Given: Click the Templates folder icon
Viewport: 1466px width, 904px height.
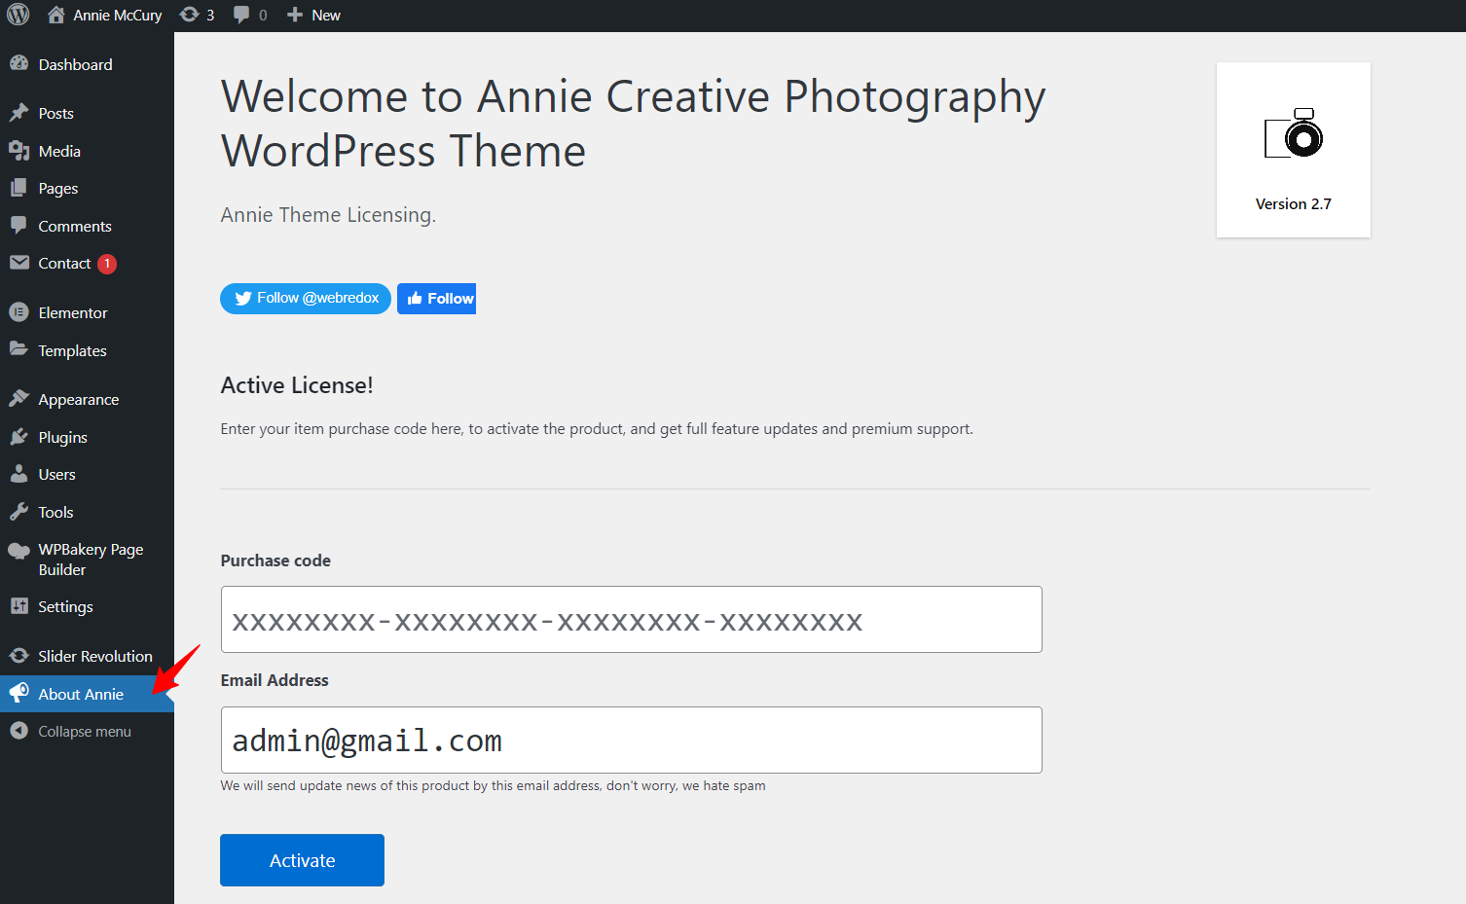Looking at the screenshot, I should click(x=18, y=349).
